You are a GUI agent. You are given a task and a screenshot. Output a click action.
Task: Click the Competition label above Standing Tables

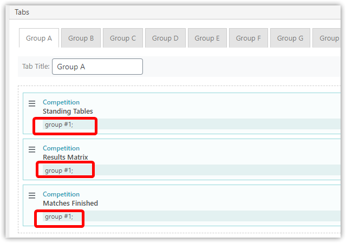(x=61, y=102)
